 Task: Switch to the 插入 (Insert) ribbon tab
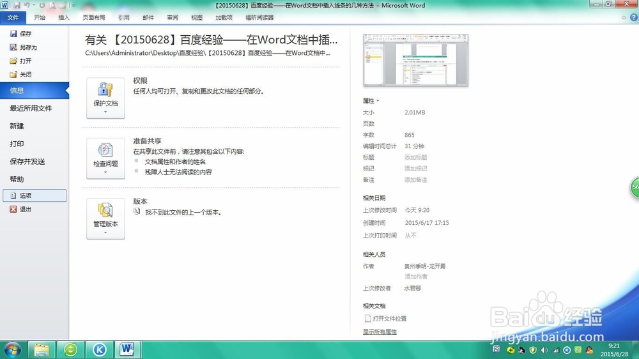[64, 17]
